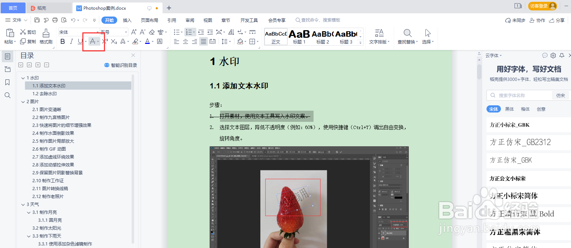Click the Cut (剪切) scissors button
This screenshot has width=571, height=248.
(28, 32)
